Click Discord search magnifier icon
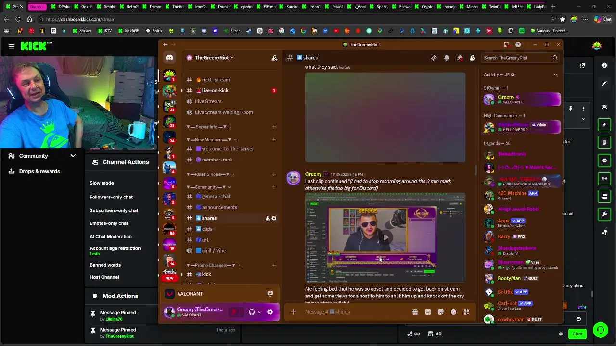 coord(555,58)
